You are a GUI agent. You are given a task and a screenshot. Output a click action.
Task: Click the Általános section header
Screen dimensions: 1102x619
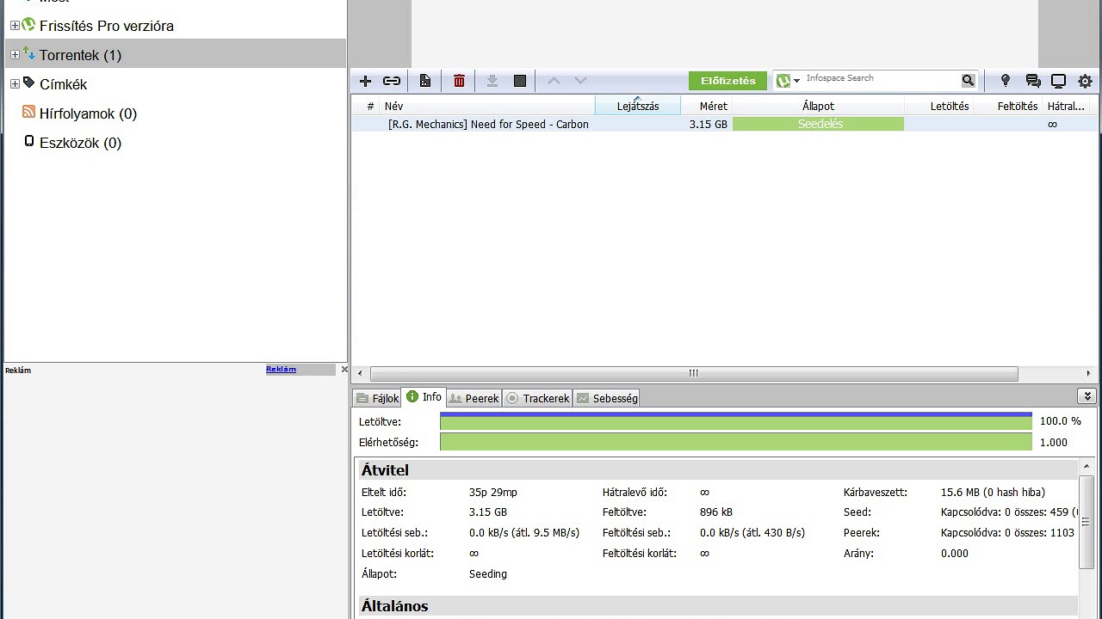pos(718,605)
